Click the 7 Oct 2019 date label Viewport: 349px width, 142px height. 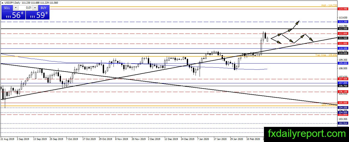click(x=72, y=139)
